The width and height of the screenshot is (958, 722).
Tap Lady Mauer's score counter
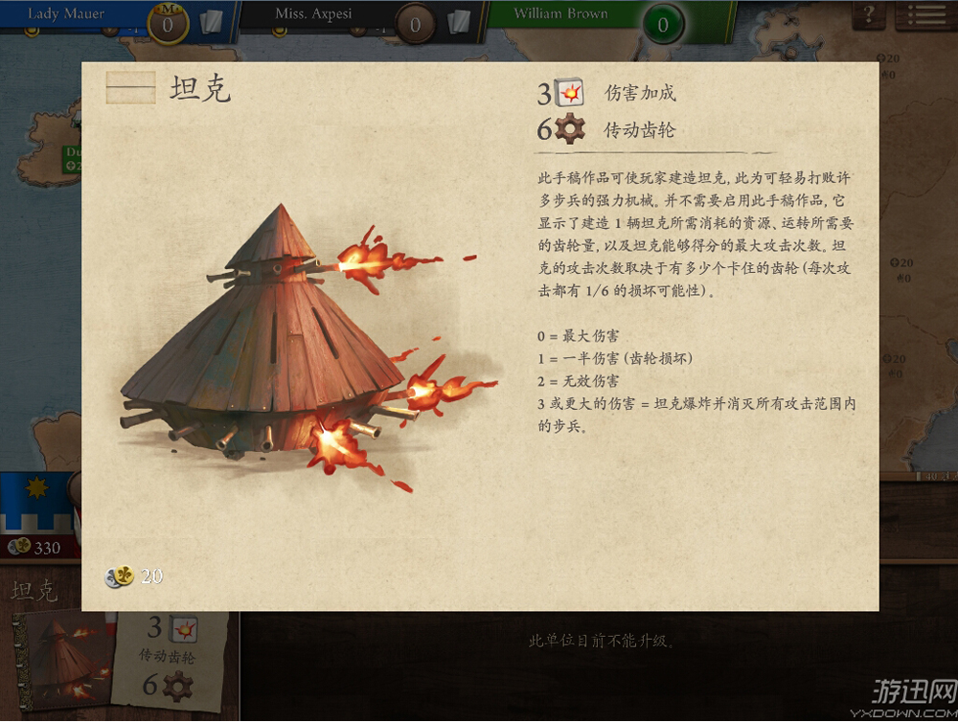coord(167,25)
